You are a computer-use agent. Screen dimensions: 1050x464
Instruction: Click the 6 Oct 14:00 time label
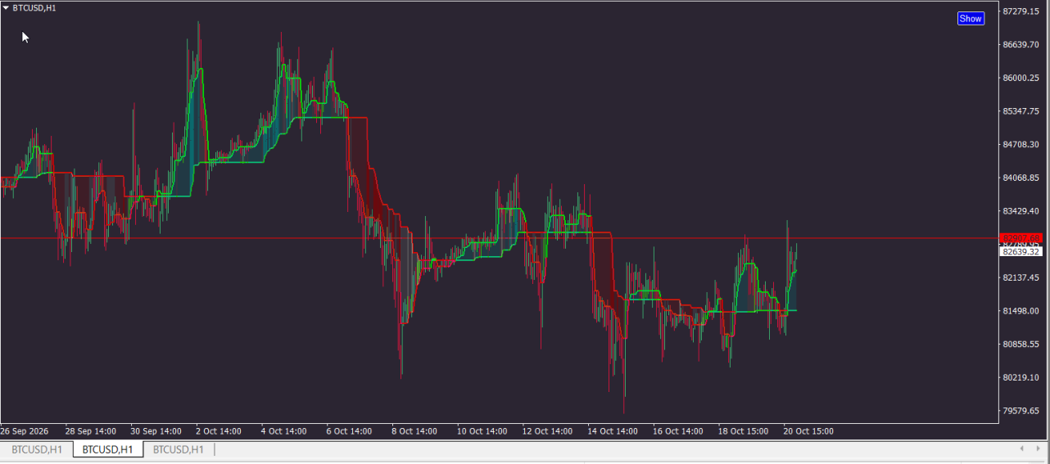point(349,430)
